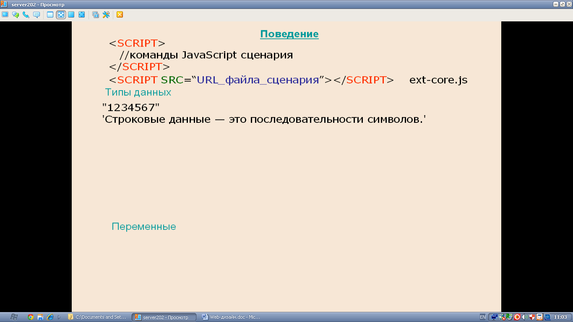Open the volume speaker tray icon
Screen dimensions: 573x322
525,317
